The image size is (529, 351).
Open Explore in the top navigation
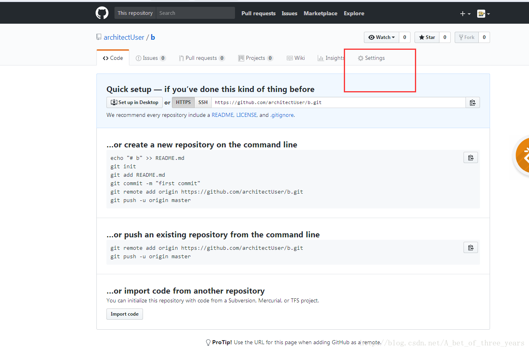354,13
